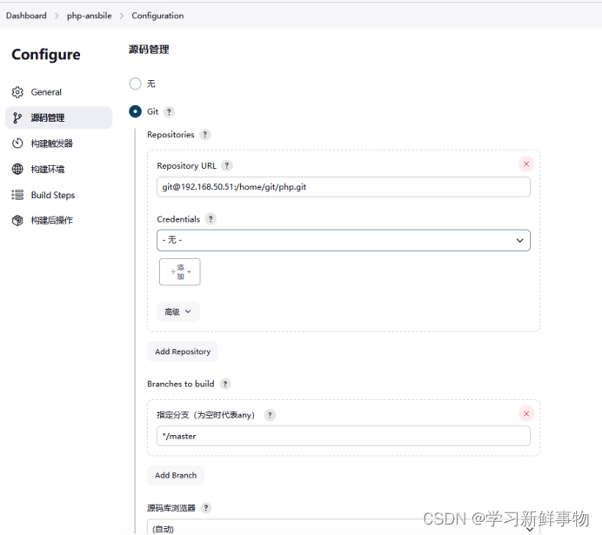This screenshot has width=602, height=535.
Task: Open help for Credentials
Action: coord(211,219)
